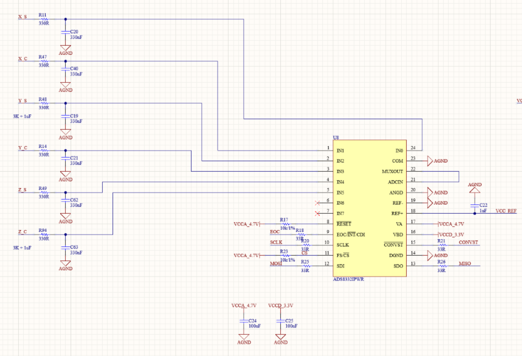The image size is (522, 356).
Task: Select capacitor C19 symbol
Action: (x=65, y=116)
